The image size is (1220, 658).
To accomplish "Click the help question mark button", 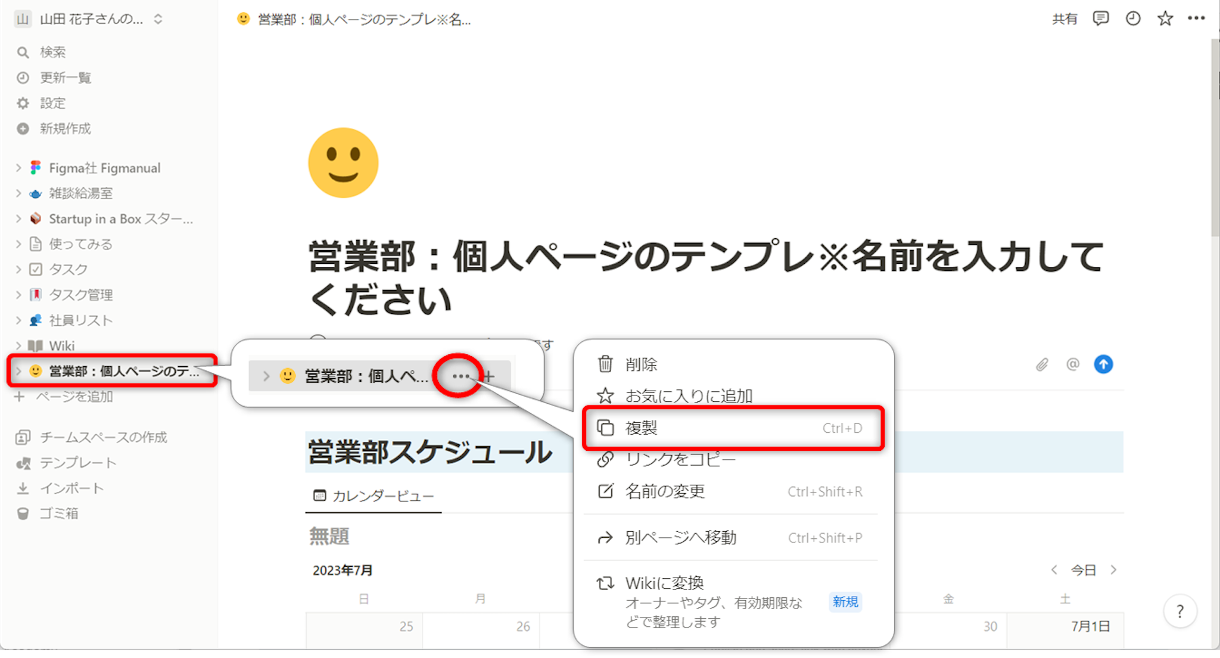I will [x=1179, y=611].
